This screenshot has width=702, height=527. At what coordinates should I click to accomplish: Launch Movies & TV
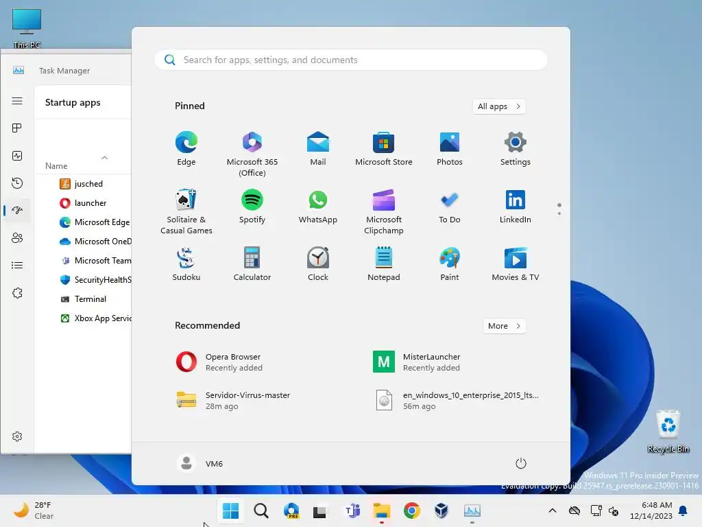pyautogui.click(x=516, y=264)
